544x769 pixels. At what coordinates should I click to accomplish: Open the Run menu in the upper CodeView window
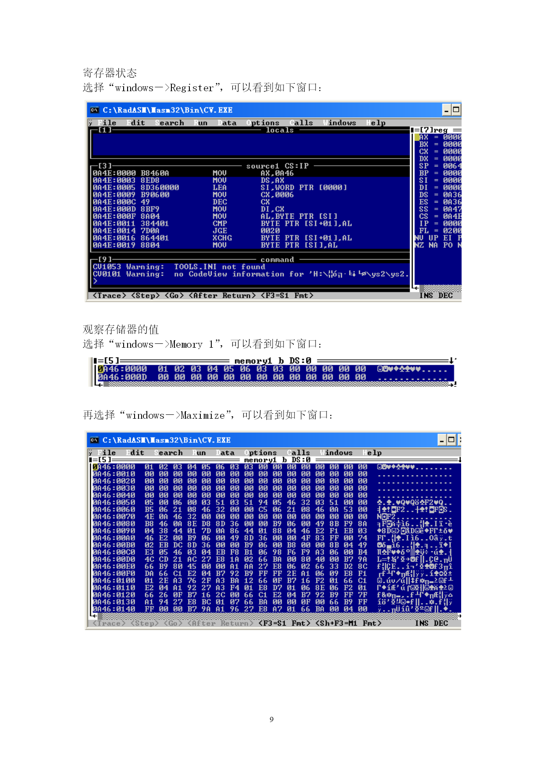click(201, 123)
